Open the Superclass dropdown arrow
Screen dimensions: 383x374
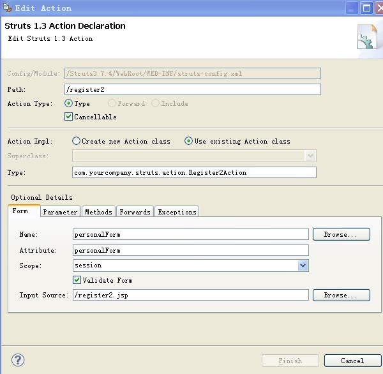tap(310, 156)
